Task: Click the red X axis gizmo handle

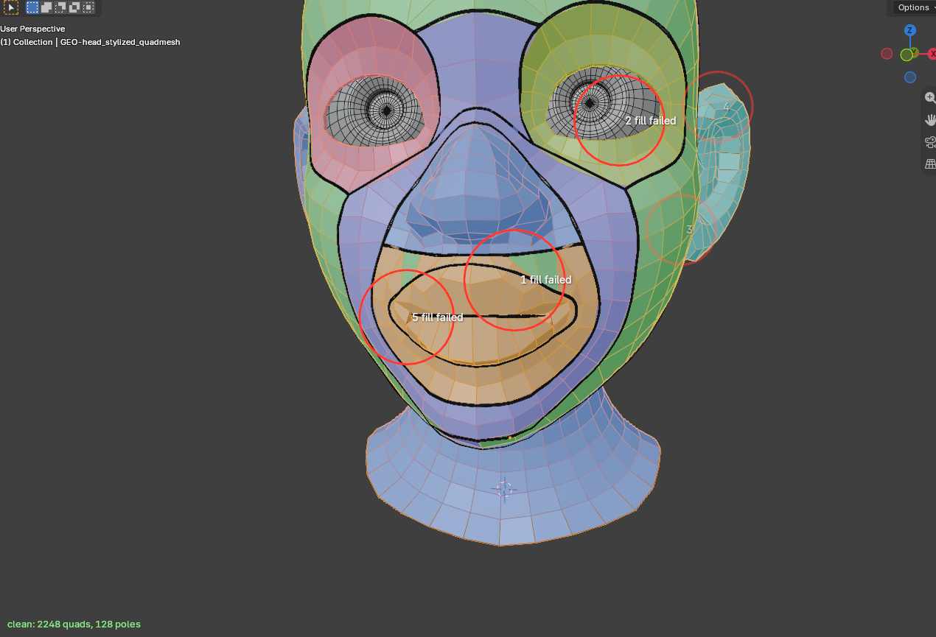Action: point(932,54)
